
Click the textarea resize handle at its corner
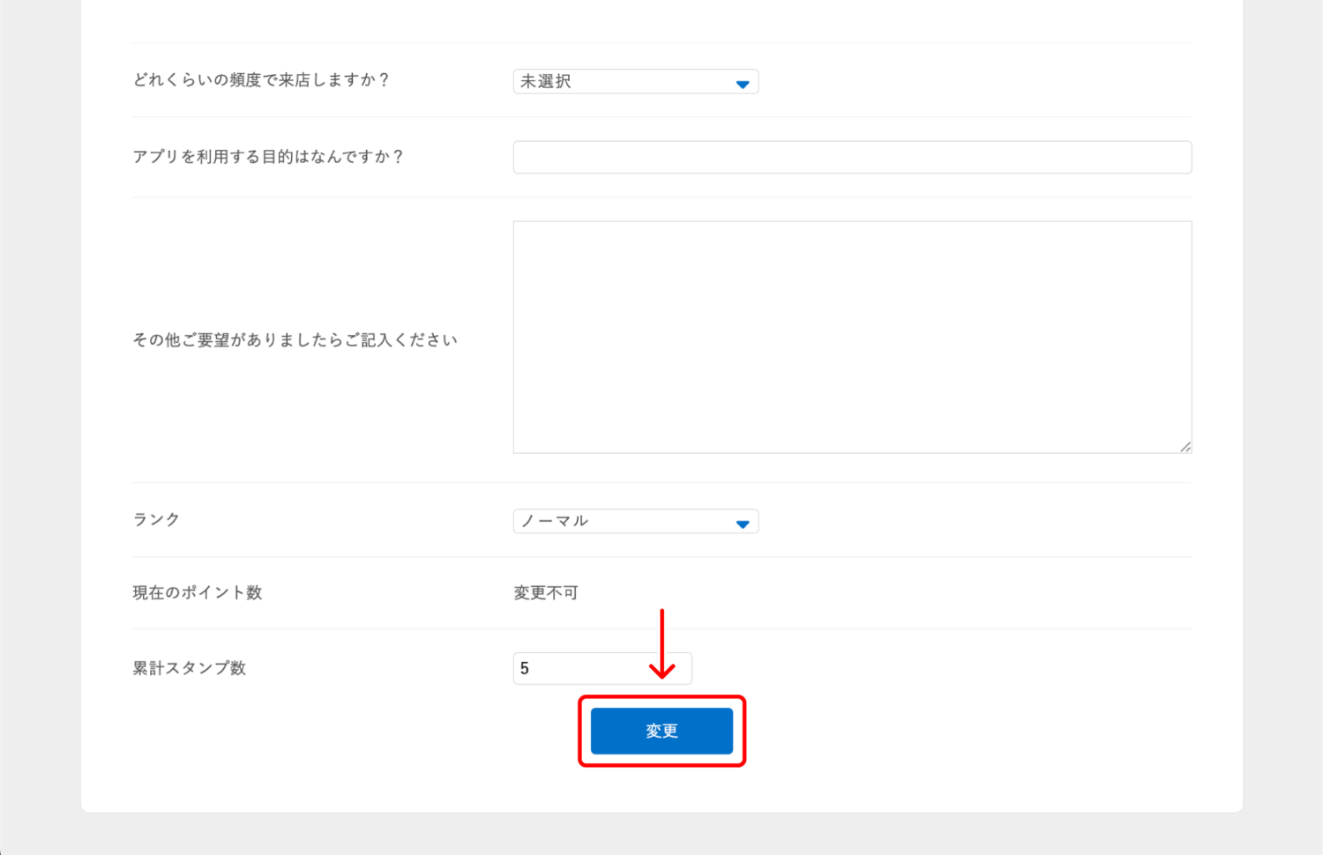[x=1185, y=446]
